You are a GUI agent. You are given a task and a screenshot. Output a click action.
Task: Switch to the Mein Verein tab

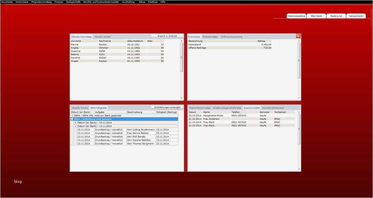tap(317, 16)
